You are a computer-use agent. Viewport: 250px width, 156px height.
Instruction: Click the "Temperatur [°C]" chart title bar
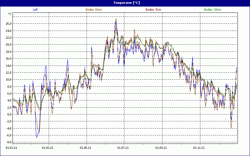(125, 2)
